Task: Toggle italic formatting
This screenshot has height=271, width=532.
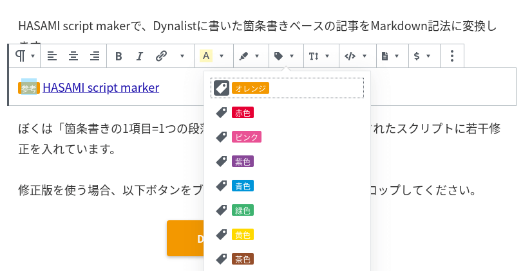Action: [x=140, y=56]
